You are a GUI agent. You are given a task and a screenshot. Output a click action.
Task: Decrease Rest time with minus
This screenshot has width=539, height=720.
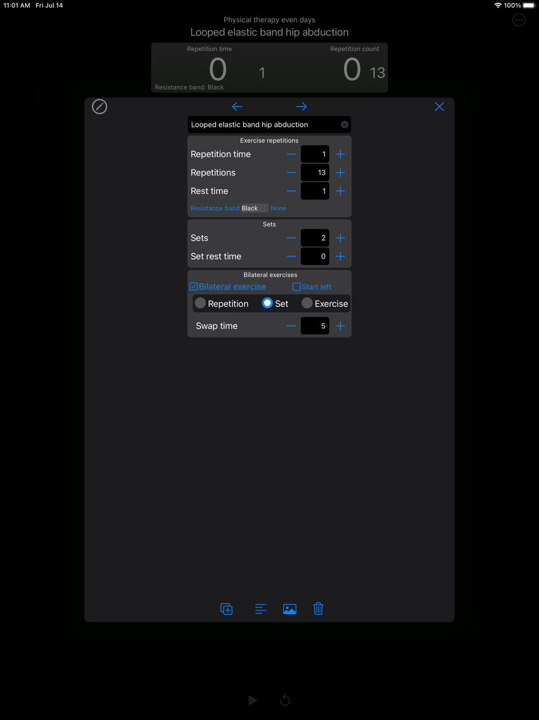click(x=292, y=191)
